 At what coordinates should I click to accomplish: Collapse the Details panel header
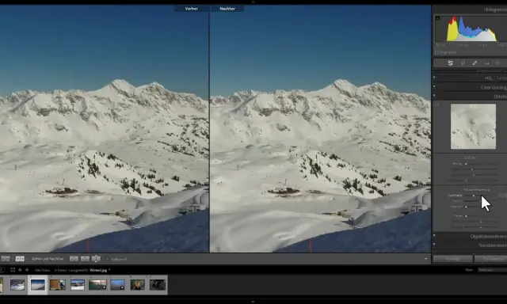click(x=500, y=97)
